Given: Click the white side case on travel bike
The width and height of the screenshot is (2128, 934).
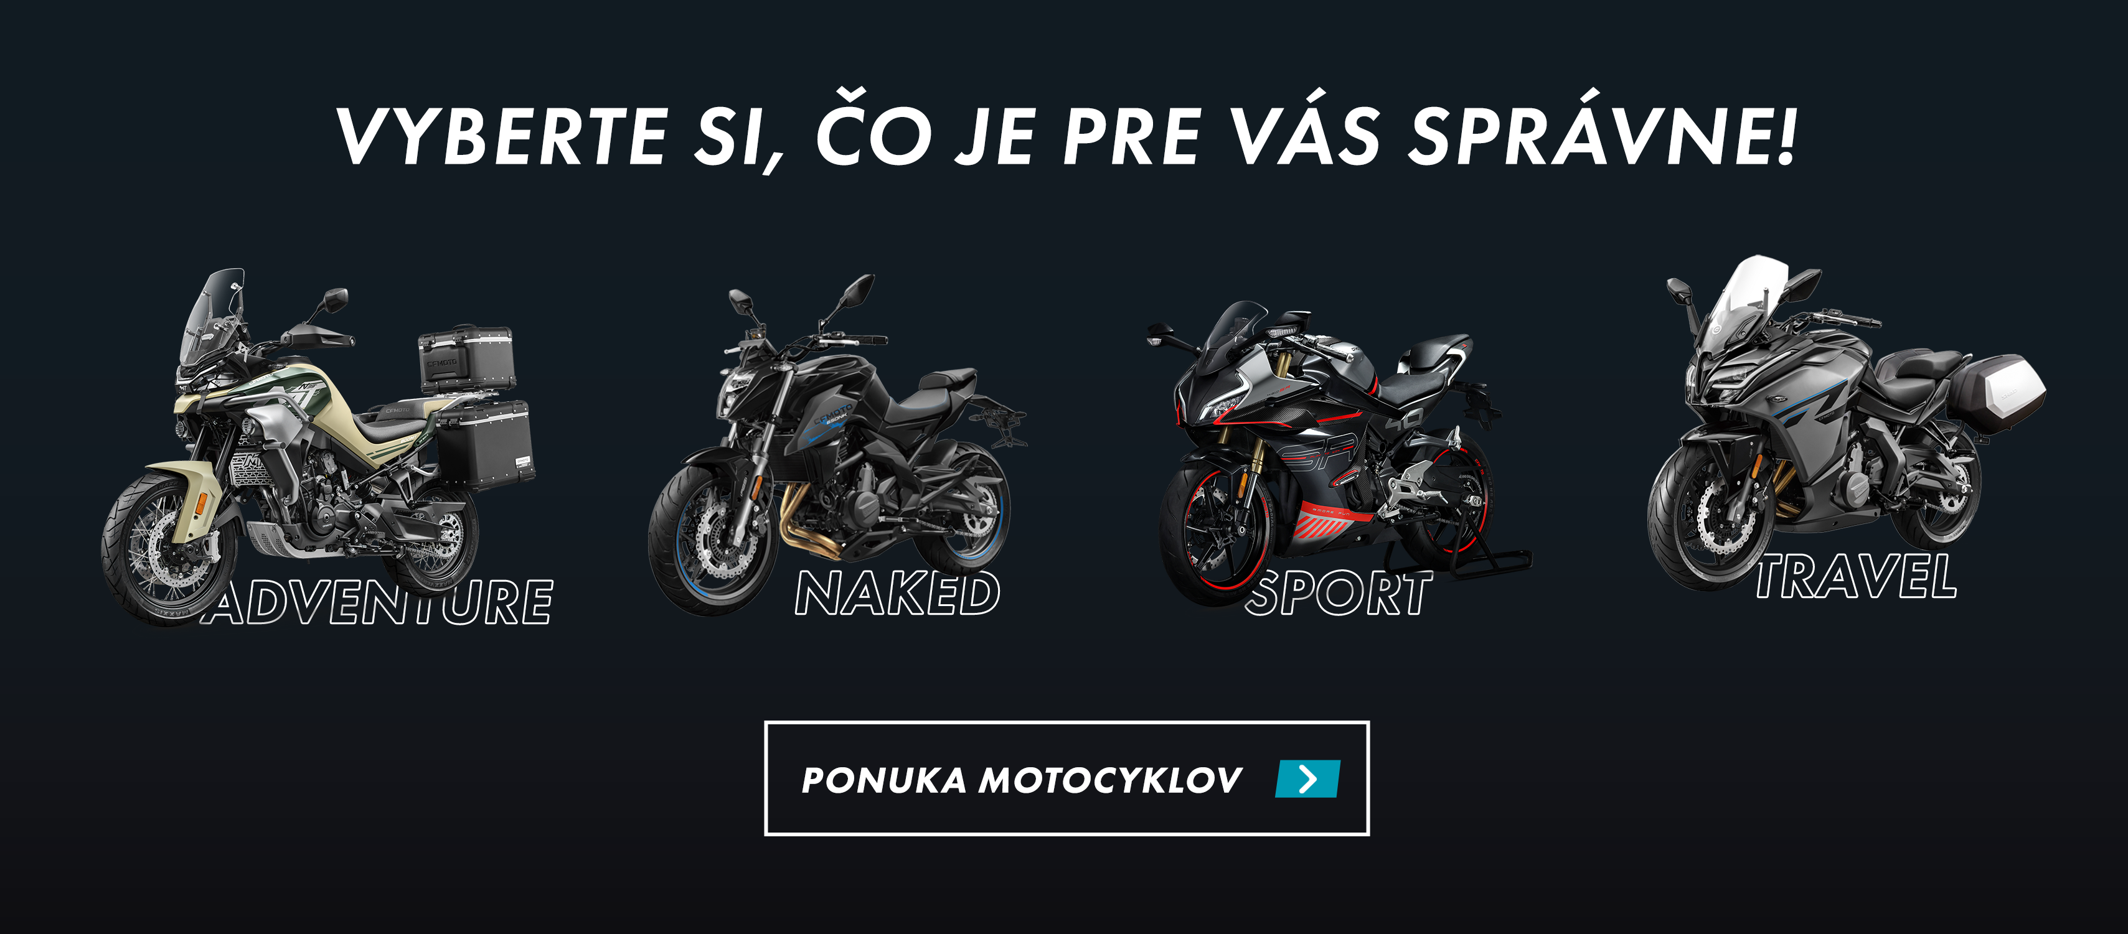Looking at the screenshot, I should coord(1999,394).
